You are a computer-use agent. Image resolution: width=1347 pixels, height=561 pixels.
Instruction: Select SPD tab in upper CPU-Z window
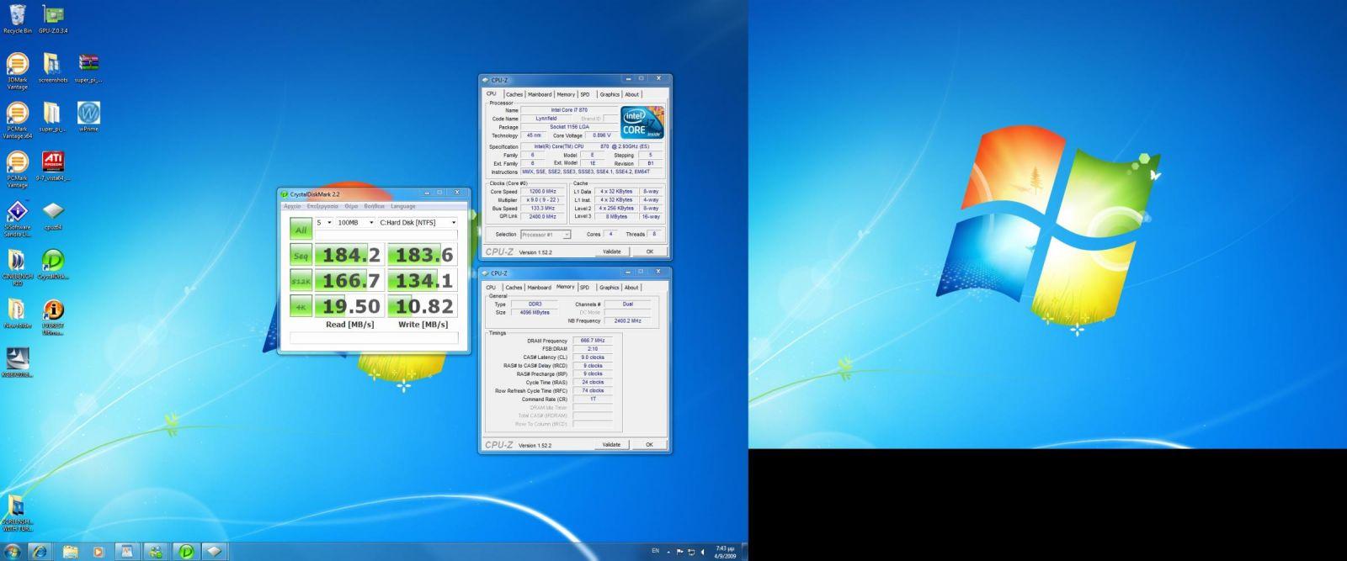click(x=585, y=94)
